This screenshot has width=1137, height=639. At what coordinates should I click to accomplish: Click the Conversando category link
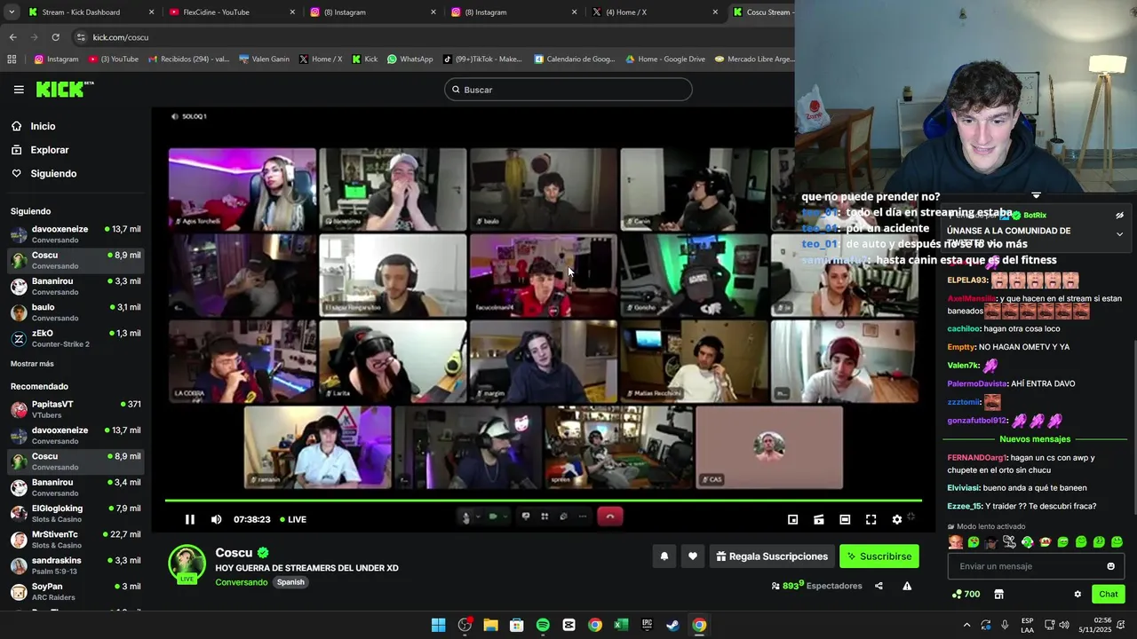coord(241,582)
